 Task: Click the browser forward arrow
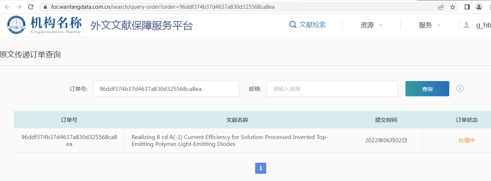[19, 7]
